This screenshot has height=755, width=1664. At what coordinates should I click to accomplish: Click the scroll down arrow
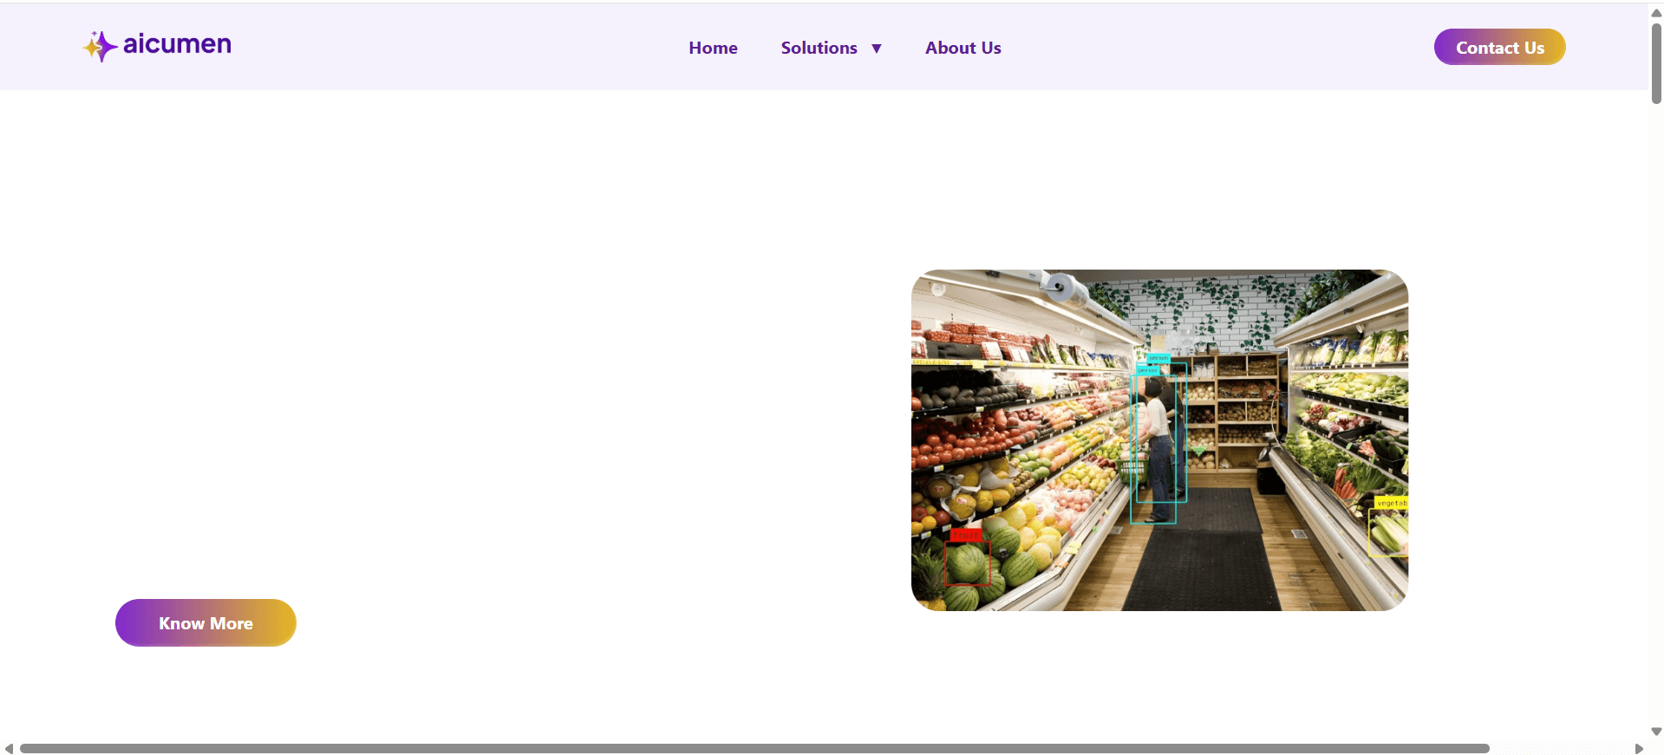pyautogui.click(x=1656, y=732)
